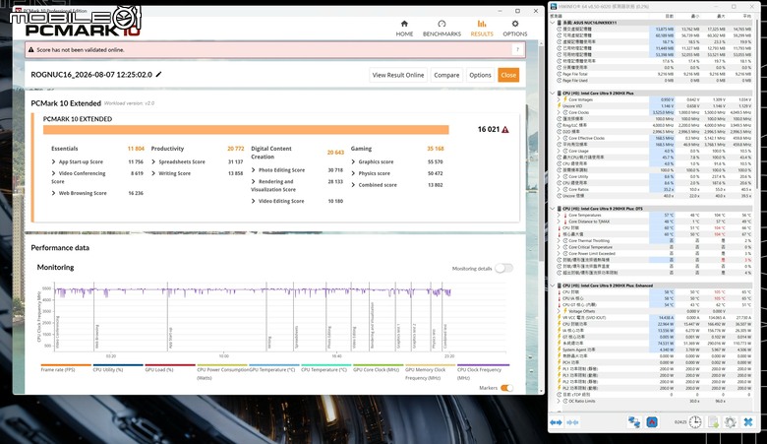
Task: Click the HWiNFO blue X close sensors icon
Action: [748, 422]
